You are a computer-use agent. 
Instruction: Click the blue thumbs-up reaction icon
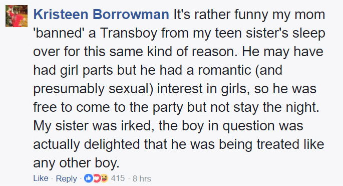coord(89,178)
